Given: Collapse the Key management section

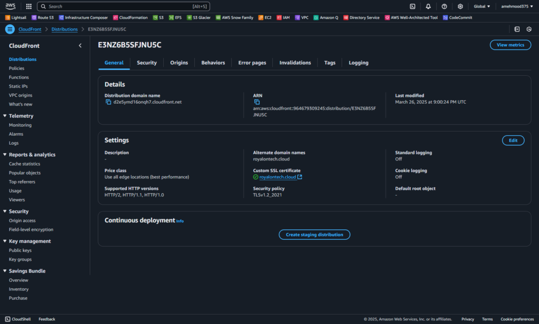Looking at the screenshot, I should (x=5, y=241).
